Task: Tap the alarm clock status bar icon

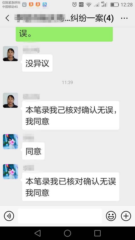Action: 74,5
